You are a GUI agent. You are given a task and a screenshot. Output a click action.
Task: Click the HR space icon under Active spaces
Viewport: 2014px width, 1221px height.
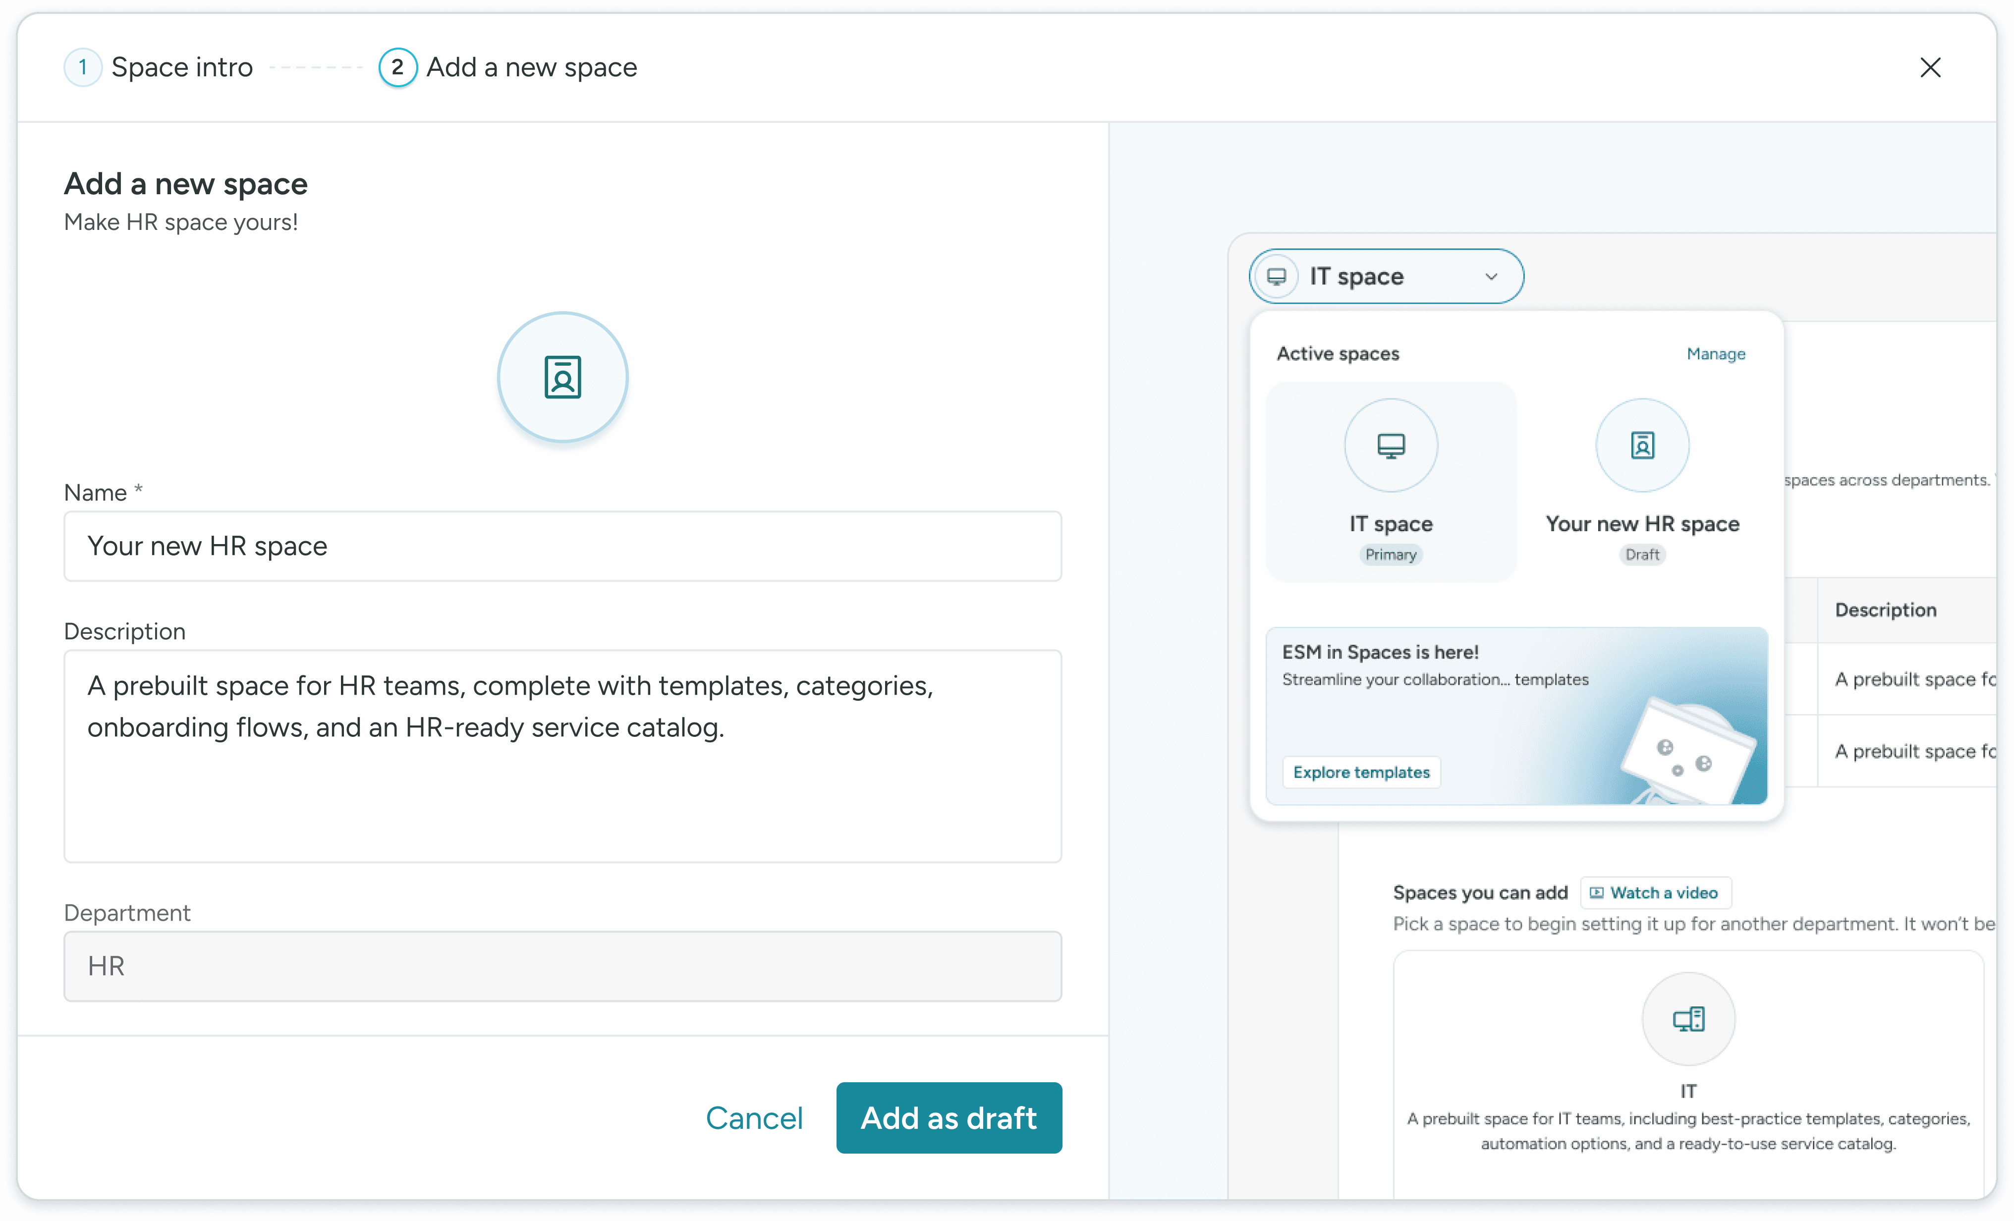coord(1642,445)
